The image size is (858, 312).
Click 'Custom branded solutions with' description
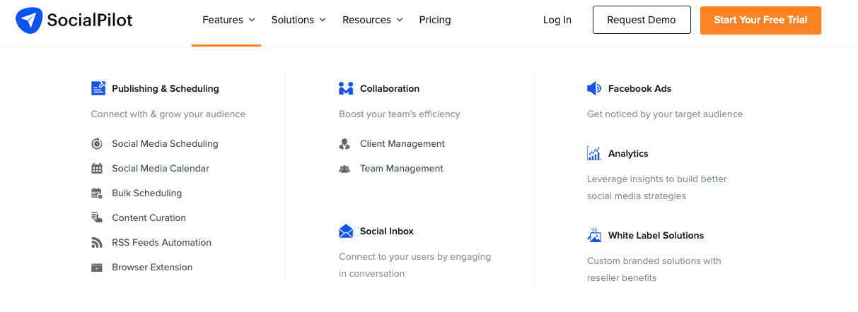tap(654, 260)
